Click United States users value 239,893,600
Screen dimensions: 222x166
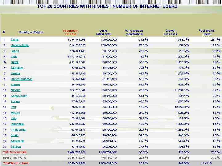pos(109,45)
